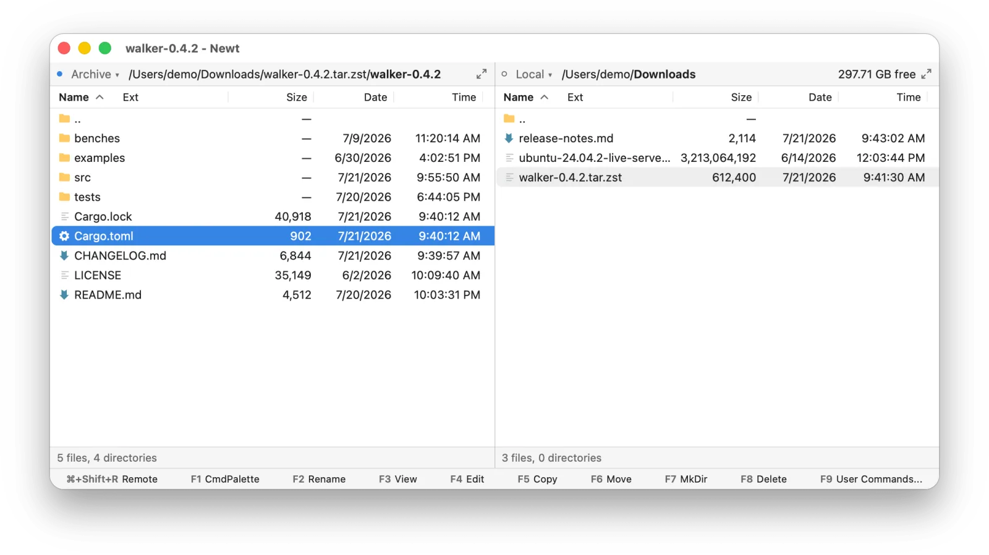Sort right panel by Time column
Screen dimensions: 989x555
coord(909,97)
